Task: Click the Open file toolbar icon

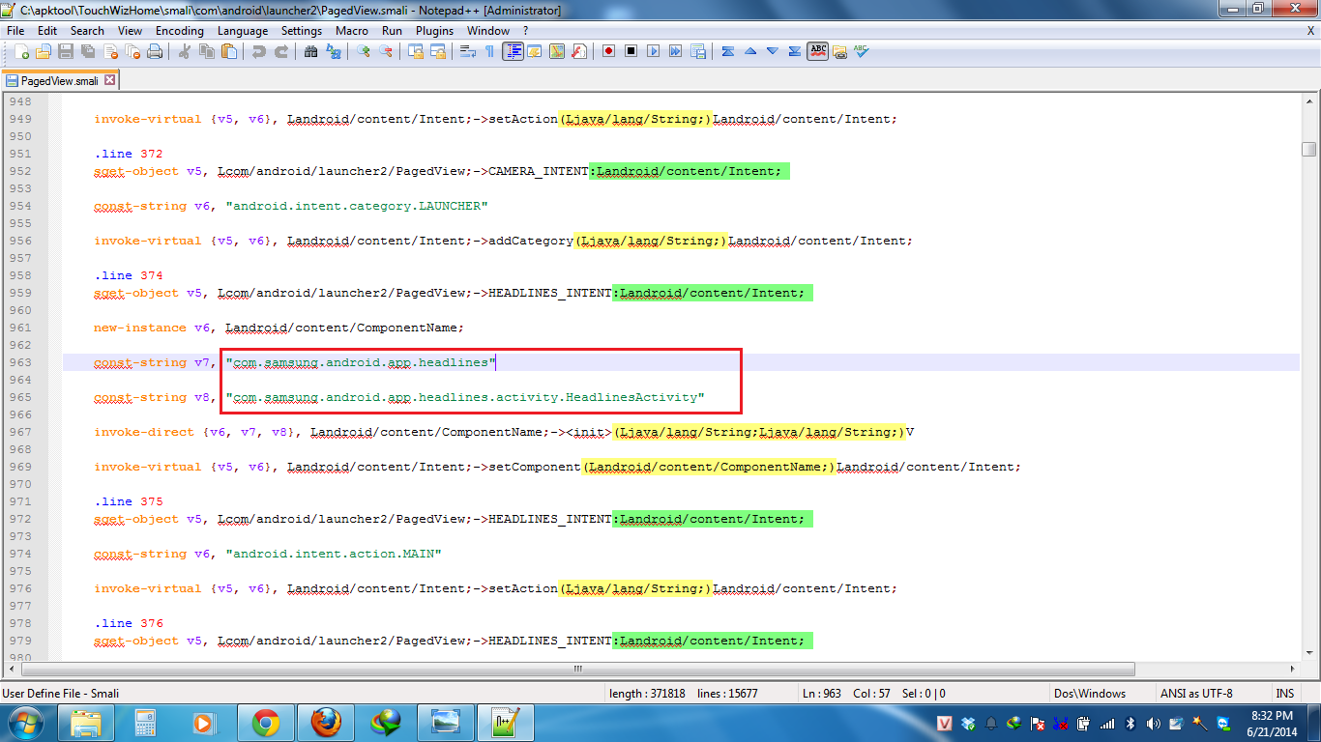Action: tap(44, 51)
